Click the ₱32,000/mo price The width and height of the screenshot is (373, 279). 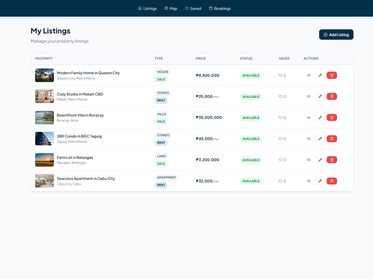(x=207, y=181)
